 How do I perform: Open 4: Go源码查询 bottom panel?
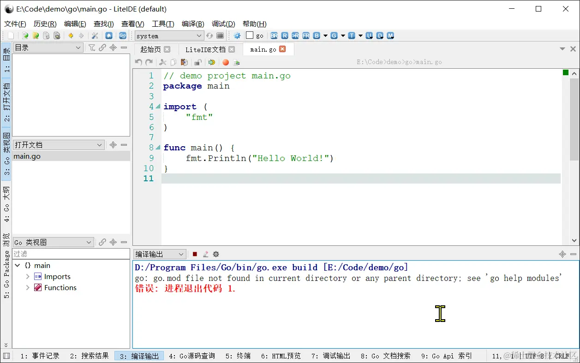point(192,356)
